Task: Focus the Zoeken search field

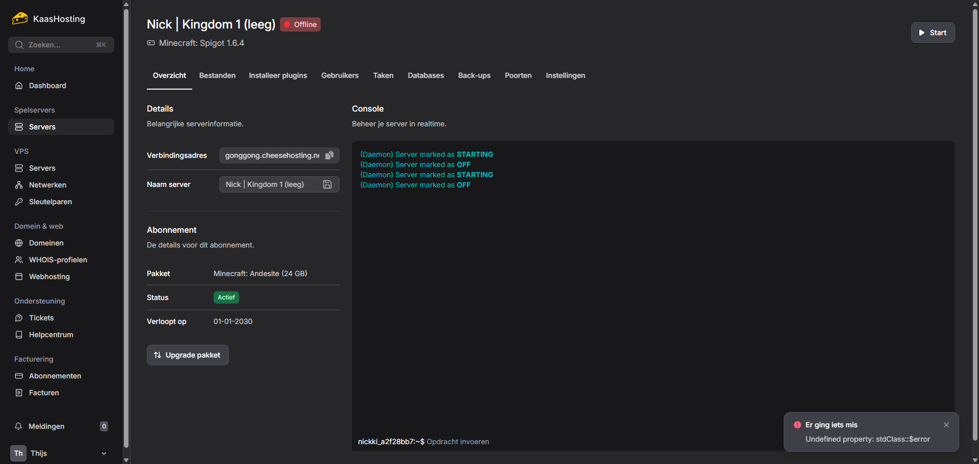Action: [61, 45]
